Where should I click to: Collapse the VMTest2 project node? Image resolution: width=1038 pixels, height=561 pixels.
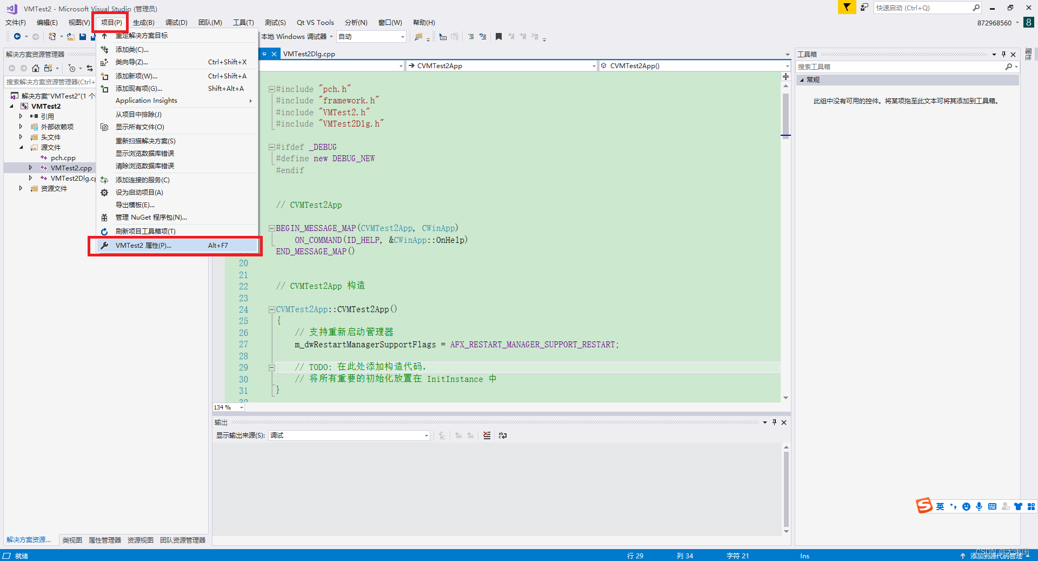point(12,106)
